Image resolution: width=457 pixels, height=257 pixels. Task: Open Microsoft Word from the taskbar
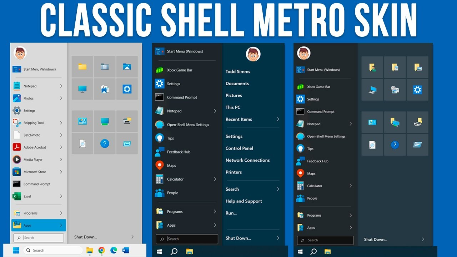click(125, 250)
